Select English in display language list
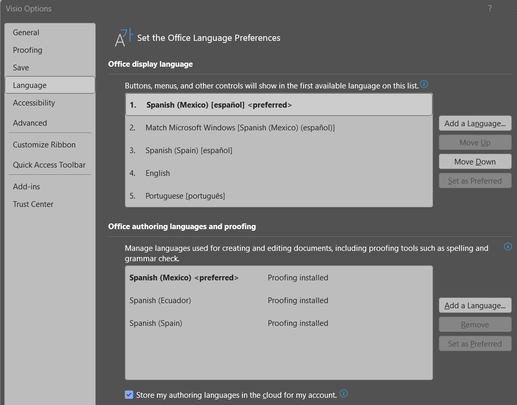 [279, 173]
